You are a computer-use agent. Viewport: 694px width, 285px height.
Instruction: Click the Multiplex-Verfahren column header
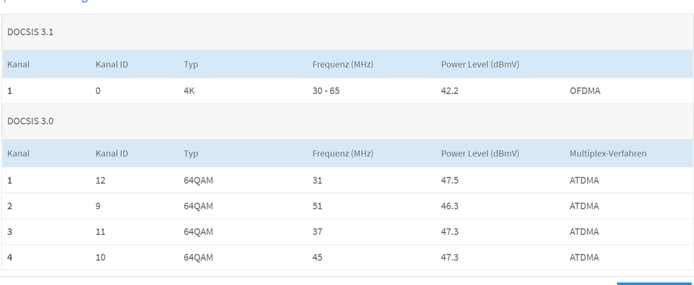point(608,154)
